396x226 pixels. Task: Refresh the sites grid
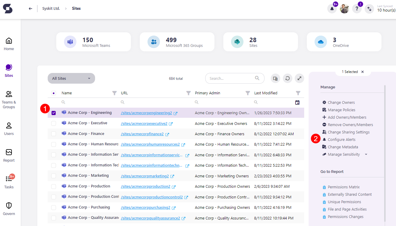coord(287,78)
